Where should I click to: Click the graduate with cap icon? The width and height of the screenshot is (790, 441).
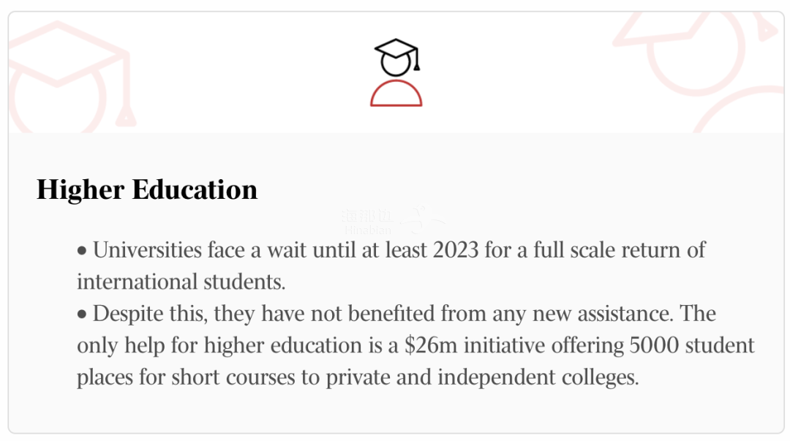(x=396, y=72)
